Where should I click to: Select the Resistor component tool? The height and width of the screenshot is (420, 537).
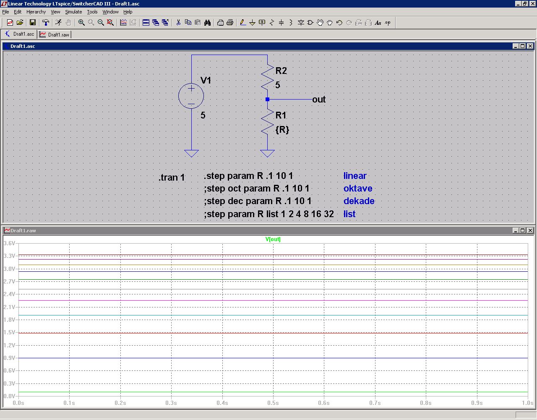coord(271,23)
